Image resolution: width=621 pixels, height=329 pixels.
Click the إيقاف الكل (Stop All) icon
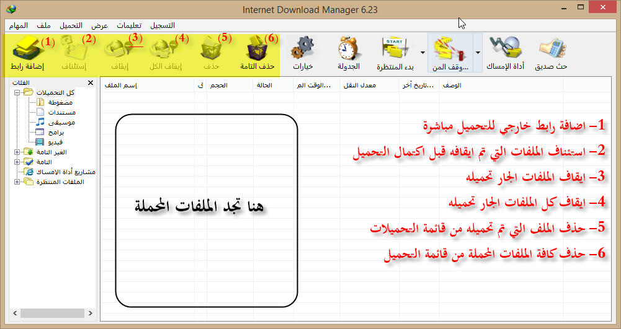click(x=166, y=50)
